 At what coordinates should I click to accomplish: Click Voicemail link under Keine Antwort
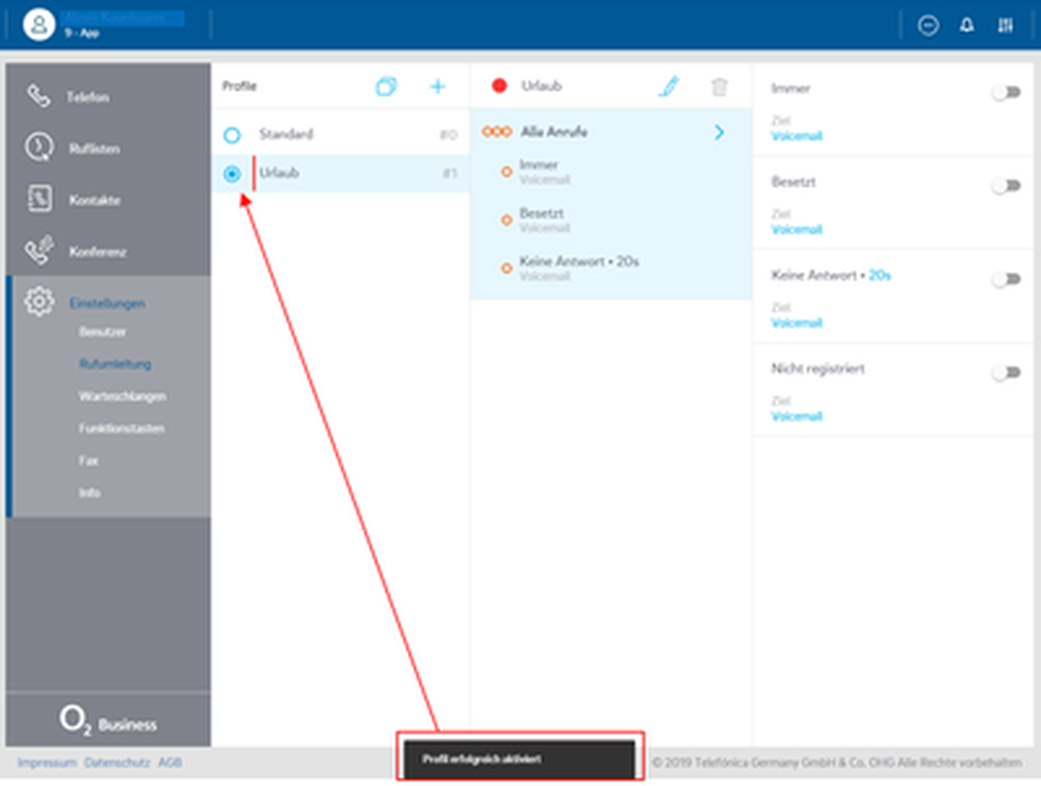(x=796, y=323)
